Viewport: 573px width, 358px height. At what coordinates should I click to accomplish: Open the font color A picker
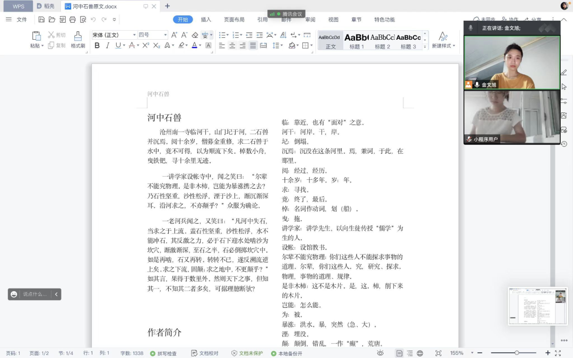click(195, 45)
